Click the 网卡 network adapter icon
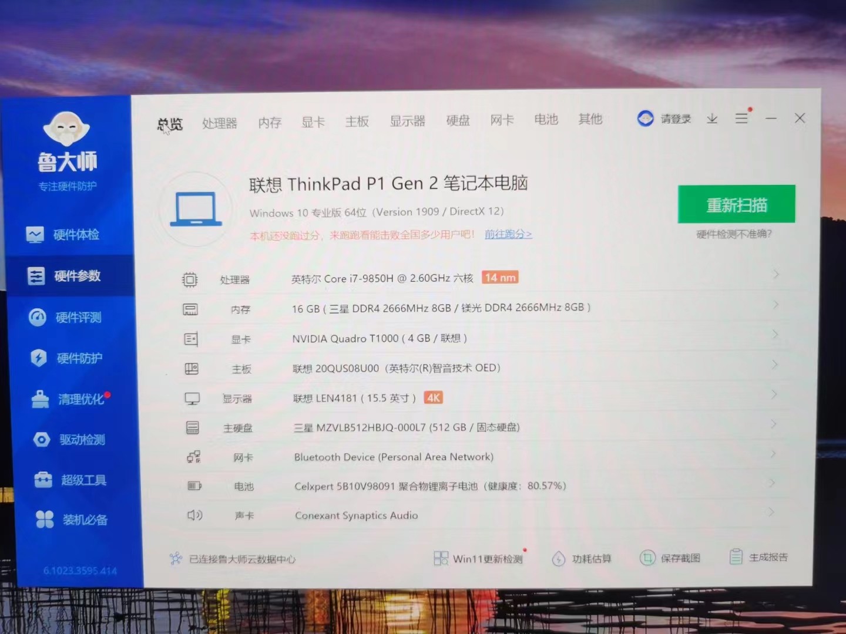 193,457
